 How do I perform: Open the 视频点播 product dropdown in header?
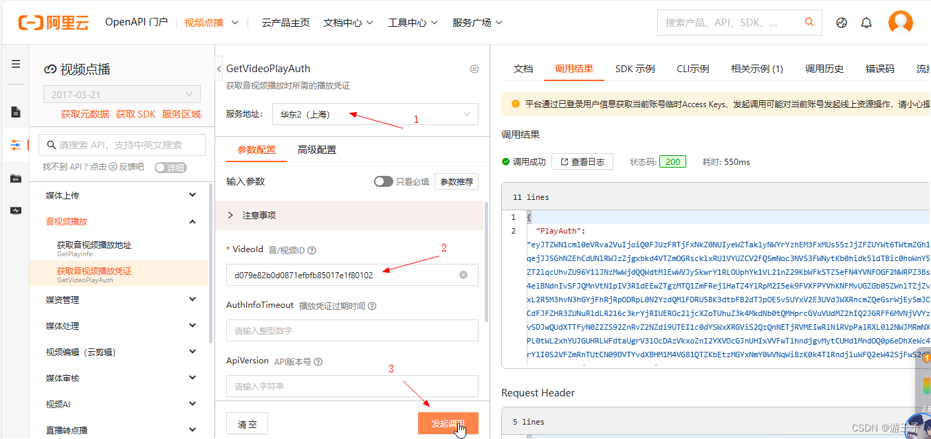click(x=211, y=23)
